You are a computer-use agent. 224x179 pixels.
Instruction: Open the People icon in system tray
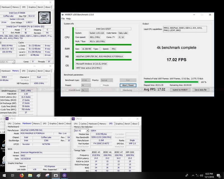[187, 175]
